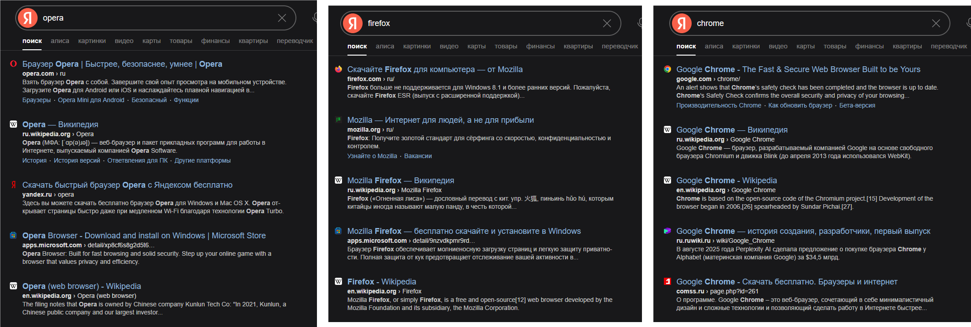
Task: Open the 'Opera — Википедия' result
Action: 60,125
